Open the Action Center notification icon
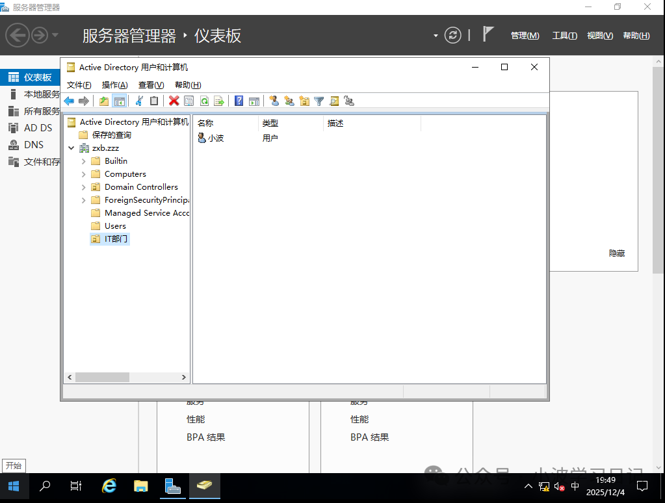Screen dimensions: 665x503 [x=642, y=486]
